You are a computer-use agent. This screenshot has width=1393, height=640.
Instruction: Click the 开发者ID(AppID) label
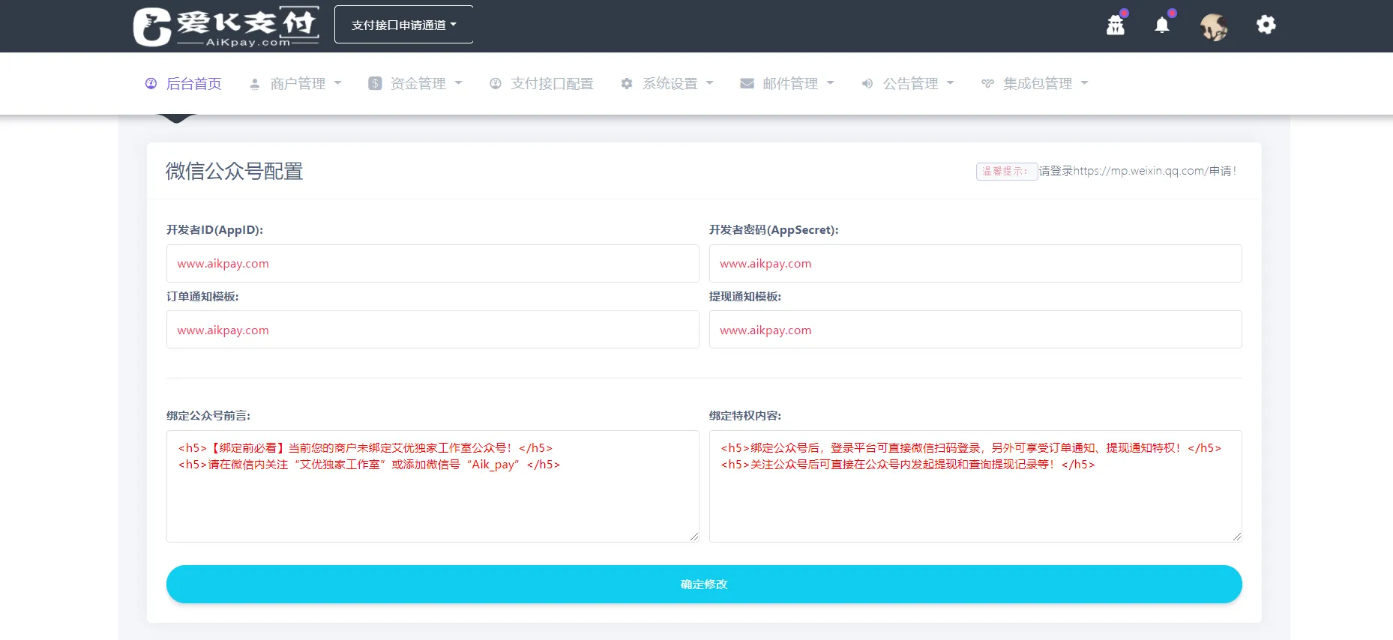(214, 230)
